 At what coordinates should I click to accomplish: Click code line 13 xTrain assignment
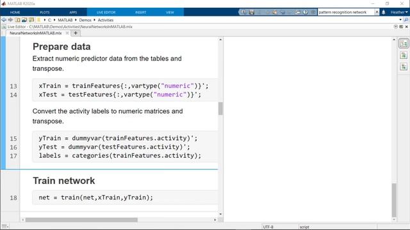tap(124, 86)
